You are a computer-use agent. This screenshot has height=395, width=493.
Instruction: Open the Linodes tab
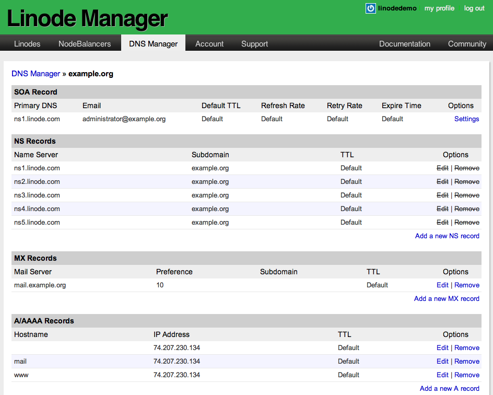27,44
